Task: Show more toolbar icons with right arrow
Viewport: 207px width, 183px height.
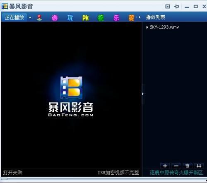Action: [x=140, y=17]
